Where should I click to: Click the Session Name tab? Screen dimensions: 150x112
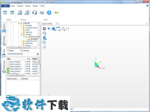click(x=47, y=24)
